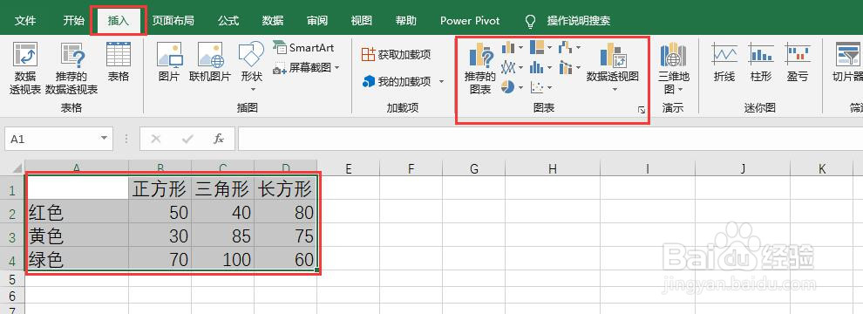Switch to the Home (开始) tab

coord(73,21)
